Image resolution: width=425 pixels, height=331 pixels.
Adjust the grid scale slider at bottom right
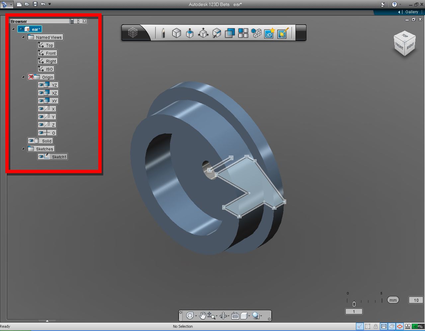pos(354,303)
